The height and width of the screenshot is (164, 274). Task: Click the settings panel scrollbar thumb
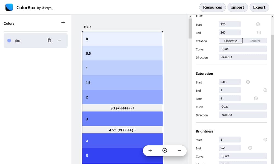click(x=272, y=99)
